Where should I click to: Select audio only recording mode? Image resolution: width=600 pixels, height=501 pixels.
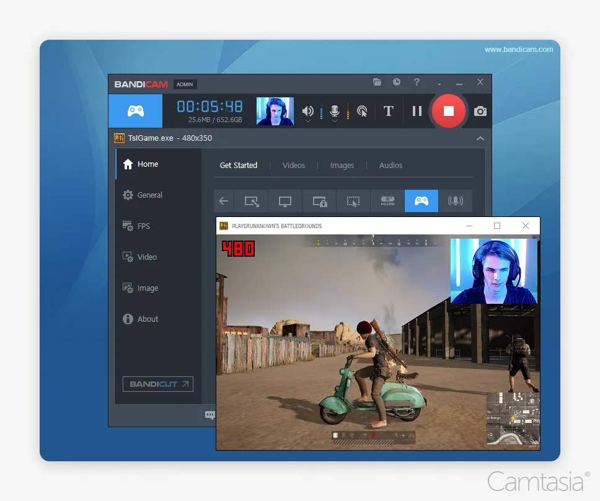coord(456,201)
